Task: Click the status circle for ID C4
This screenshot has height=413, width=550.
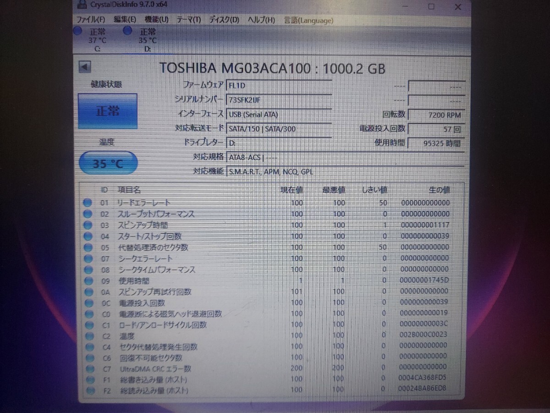Action: pyautogui.click(x=89, y=347)
